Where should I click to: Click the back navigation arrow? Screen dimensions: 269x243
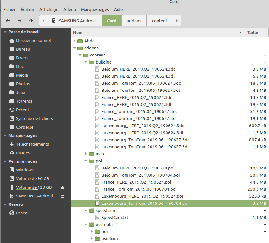coord(8,21)
